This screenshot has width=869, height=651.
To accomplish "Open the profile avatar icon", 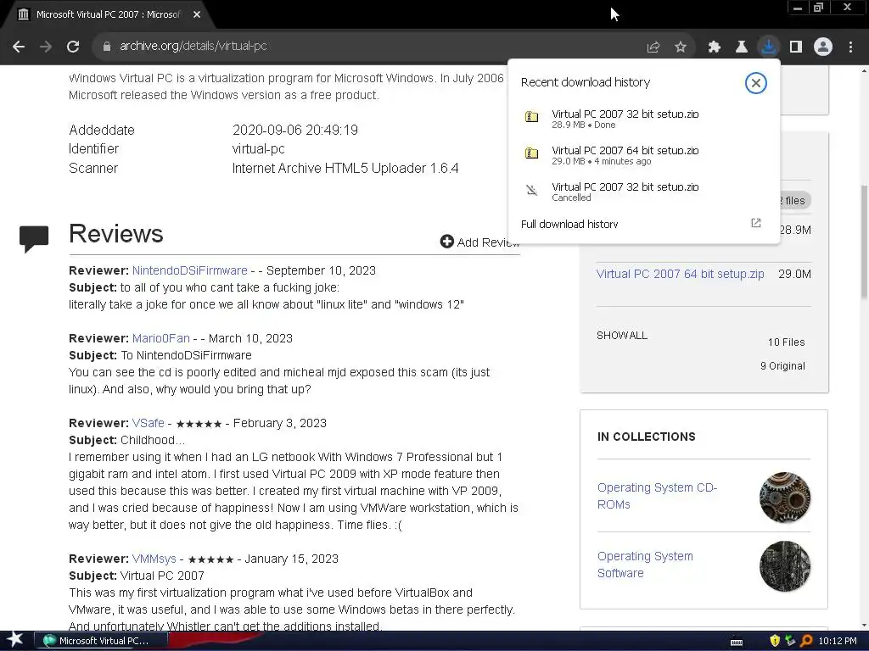I will [x=823, y=47].
